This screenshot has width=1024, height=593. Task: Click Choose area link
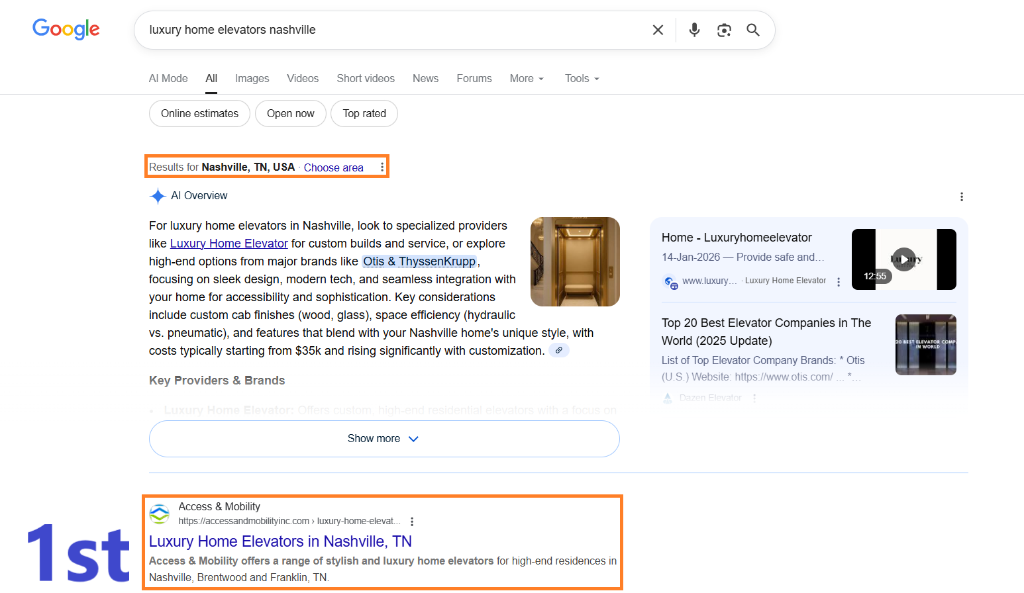[x=334, y=167]
